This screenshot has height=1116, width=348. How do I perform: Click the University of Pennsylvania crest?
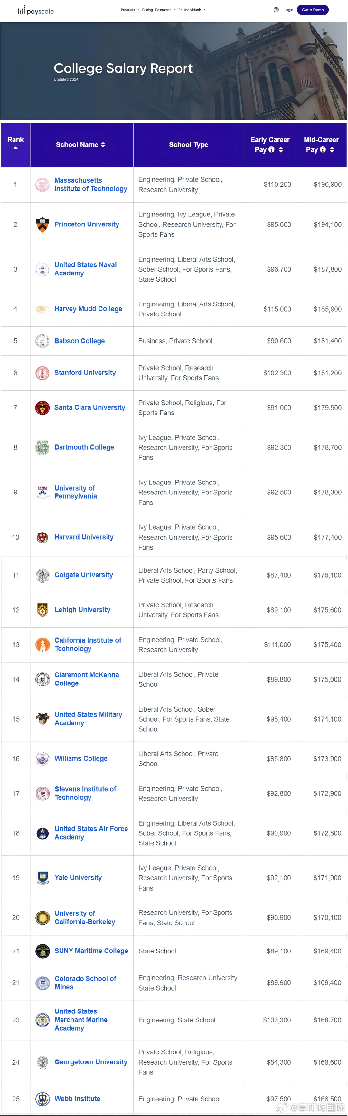[x=42, y=492]
